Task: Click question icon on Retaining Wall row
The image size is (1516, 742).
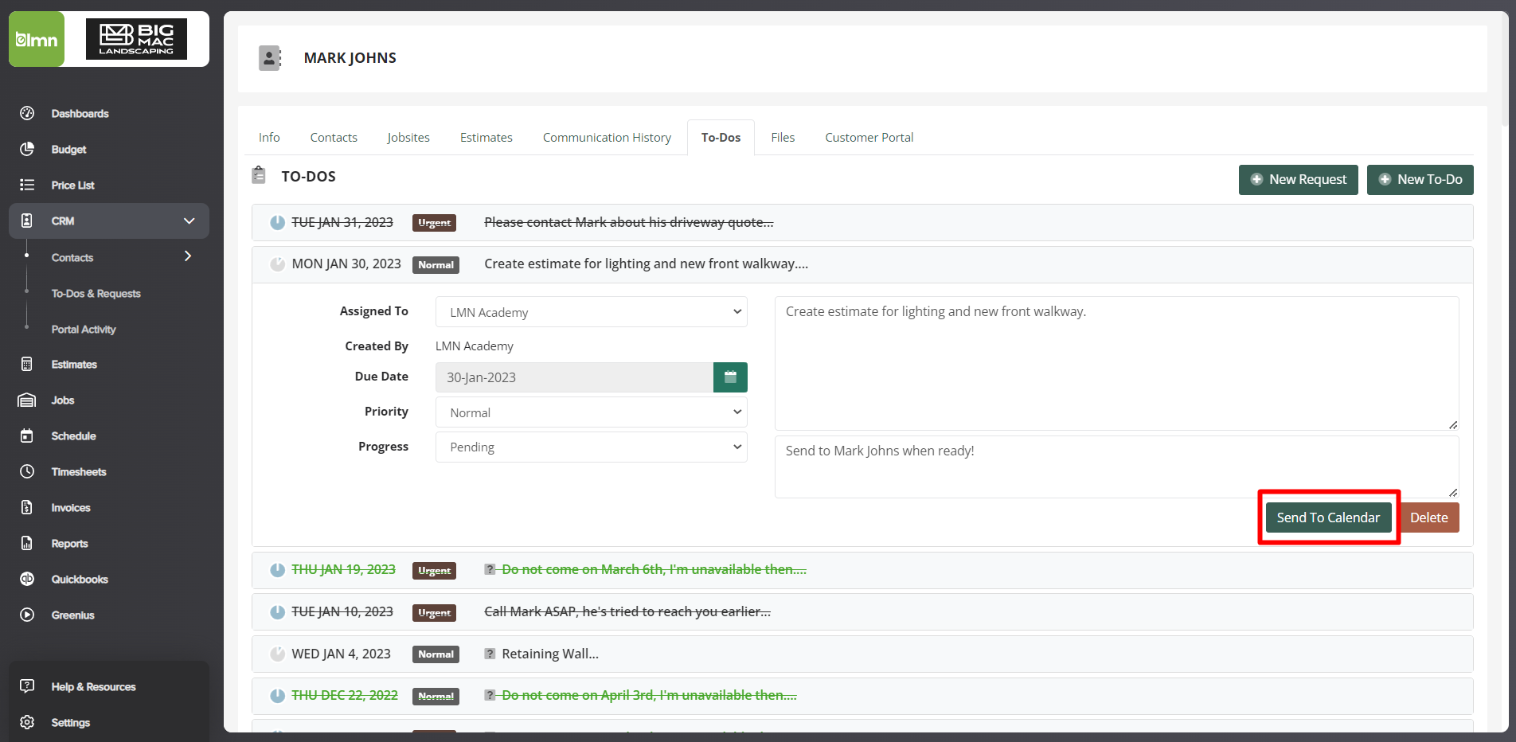Action: [x=490, y=654]
